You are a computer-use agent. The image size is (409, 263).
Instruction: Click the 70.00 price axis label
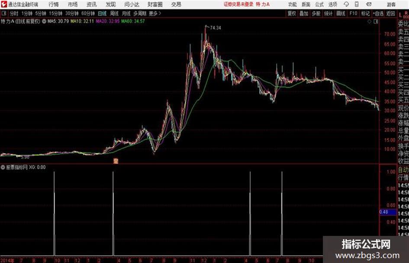pyautogui.click(x=390, y=34)
